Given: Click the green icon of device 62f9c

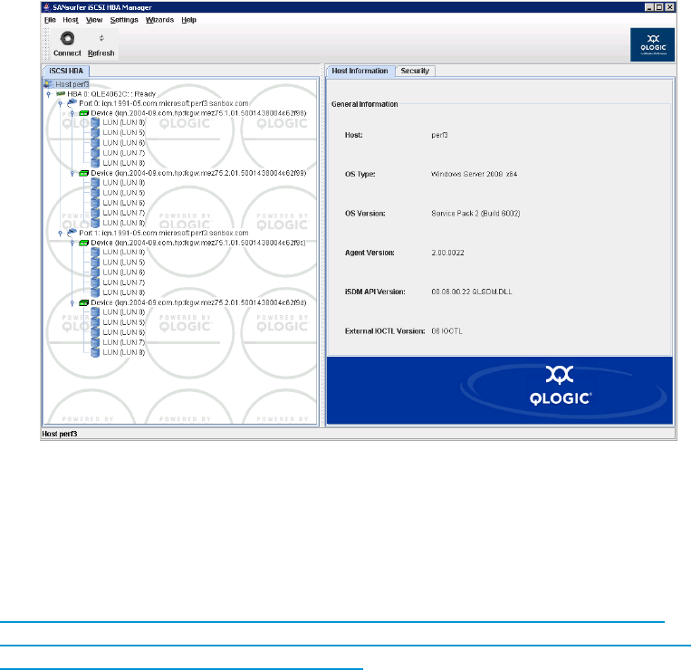Looking at the screenshot, I should coord(83,243).
